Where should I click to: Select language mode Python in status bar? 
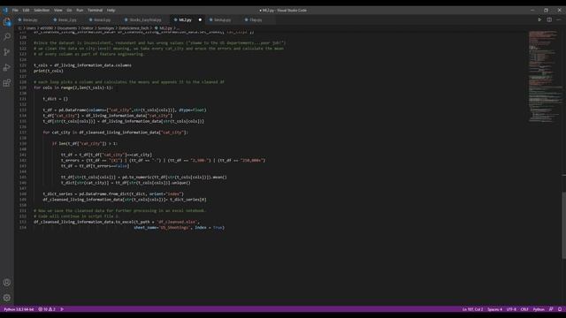[x=539, y=309]
